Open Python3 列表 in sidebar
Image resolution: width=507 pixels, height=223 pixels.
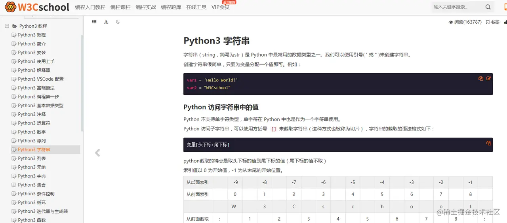coord(32,159)
